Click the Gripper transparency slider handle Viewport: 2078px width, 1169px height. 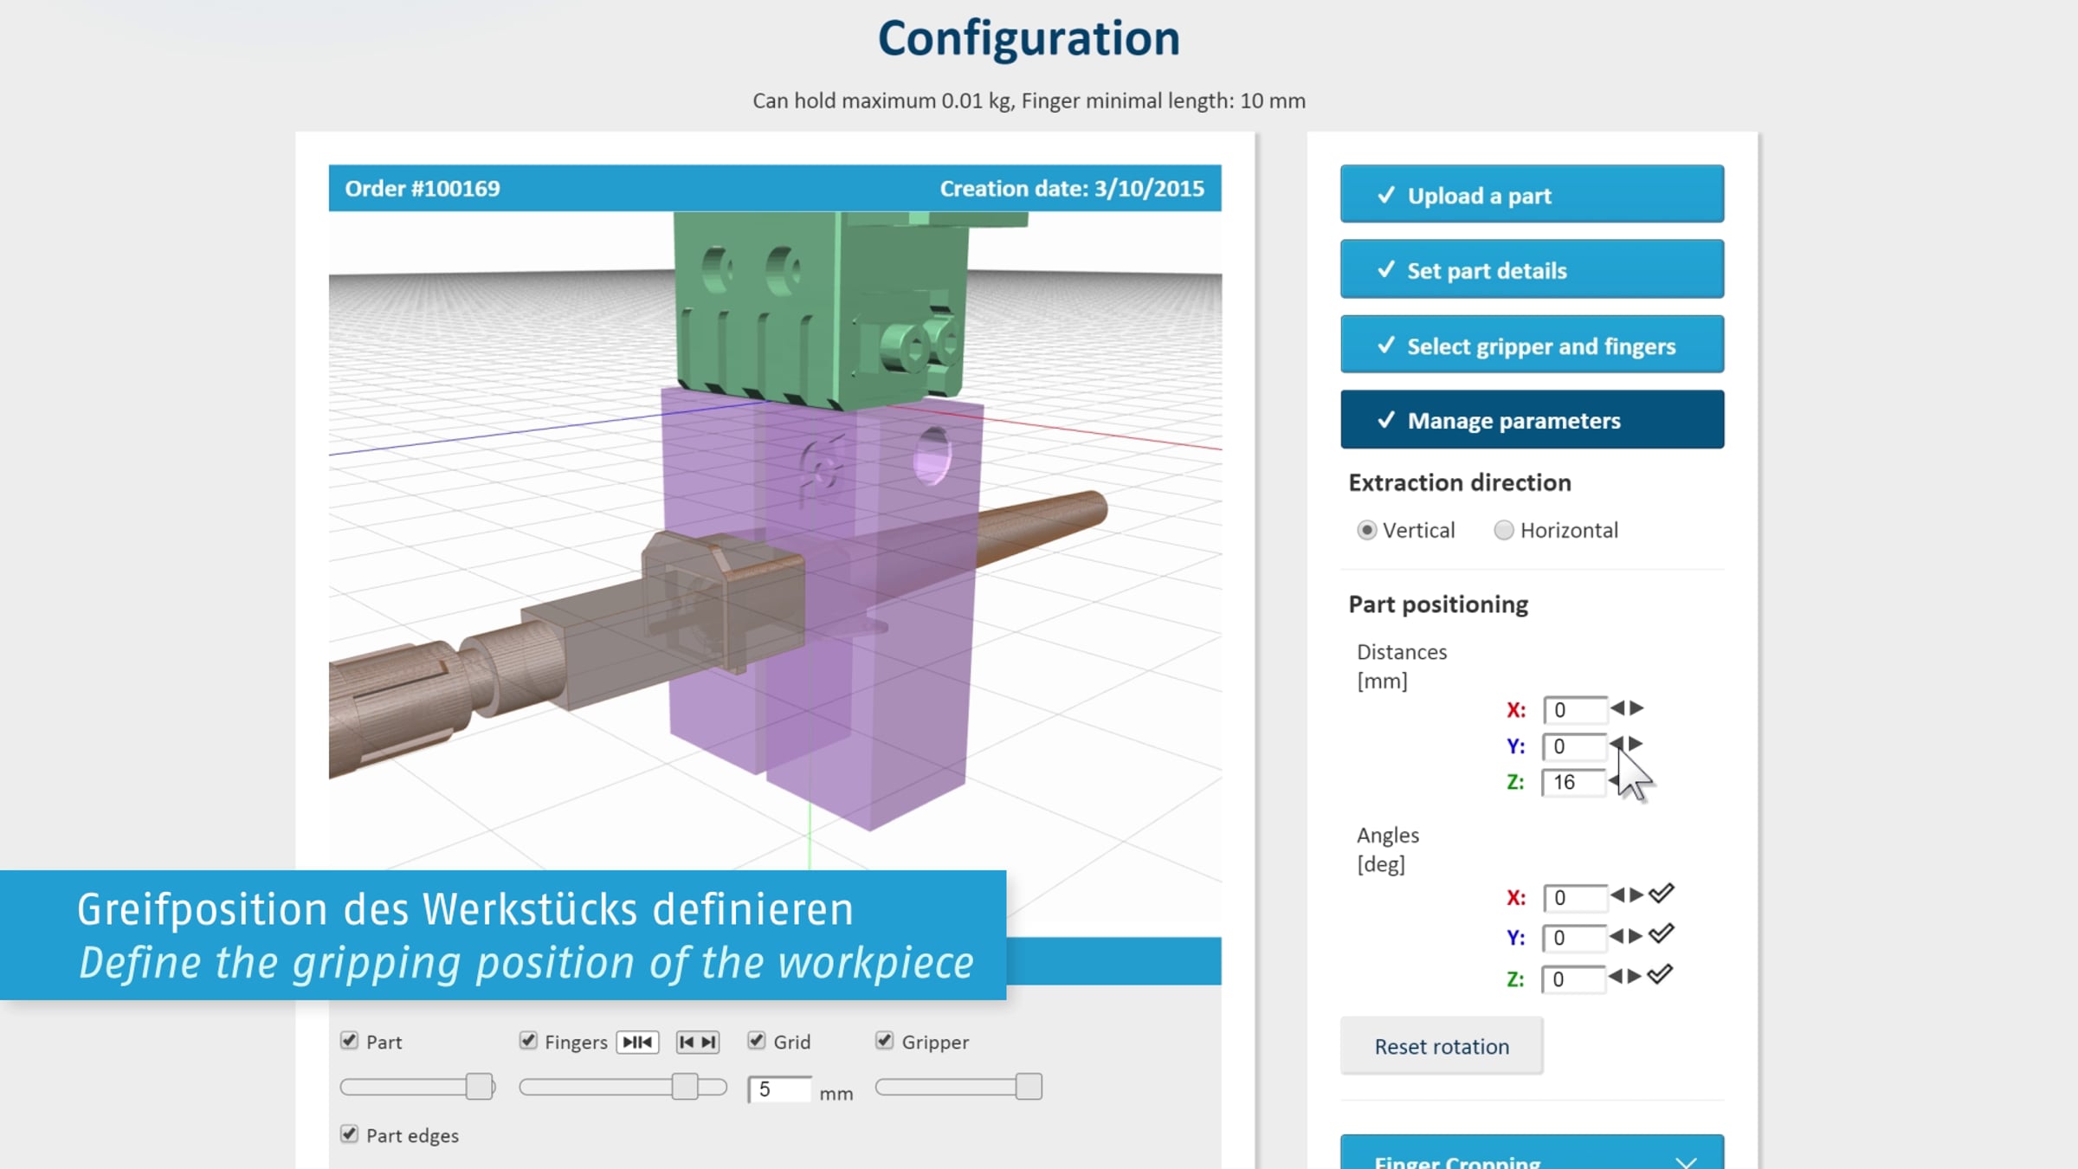[x=1028, y=1087]
